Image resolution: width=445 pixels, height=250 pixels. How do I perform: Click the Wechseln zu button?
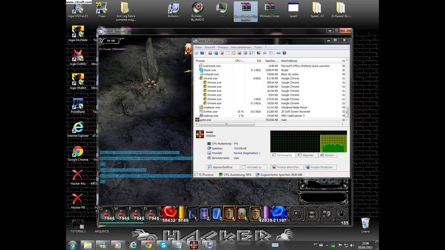coord(254,167)
